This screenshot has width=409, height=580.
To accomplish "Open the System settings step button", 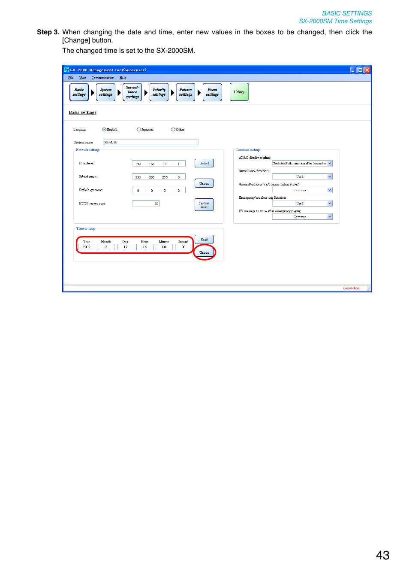I will click(105, 92).
